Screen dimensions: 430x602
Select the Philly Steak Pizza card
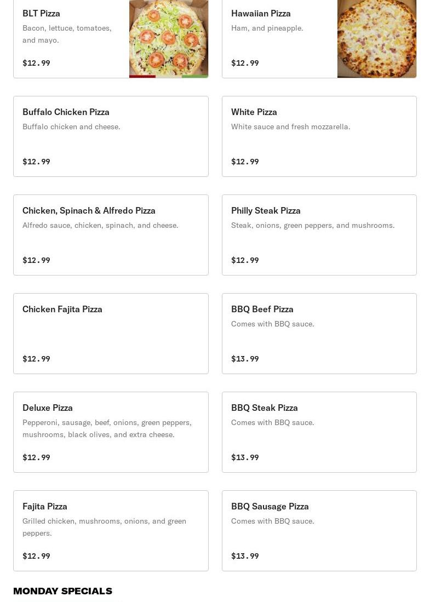coord(319,235)
